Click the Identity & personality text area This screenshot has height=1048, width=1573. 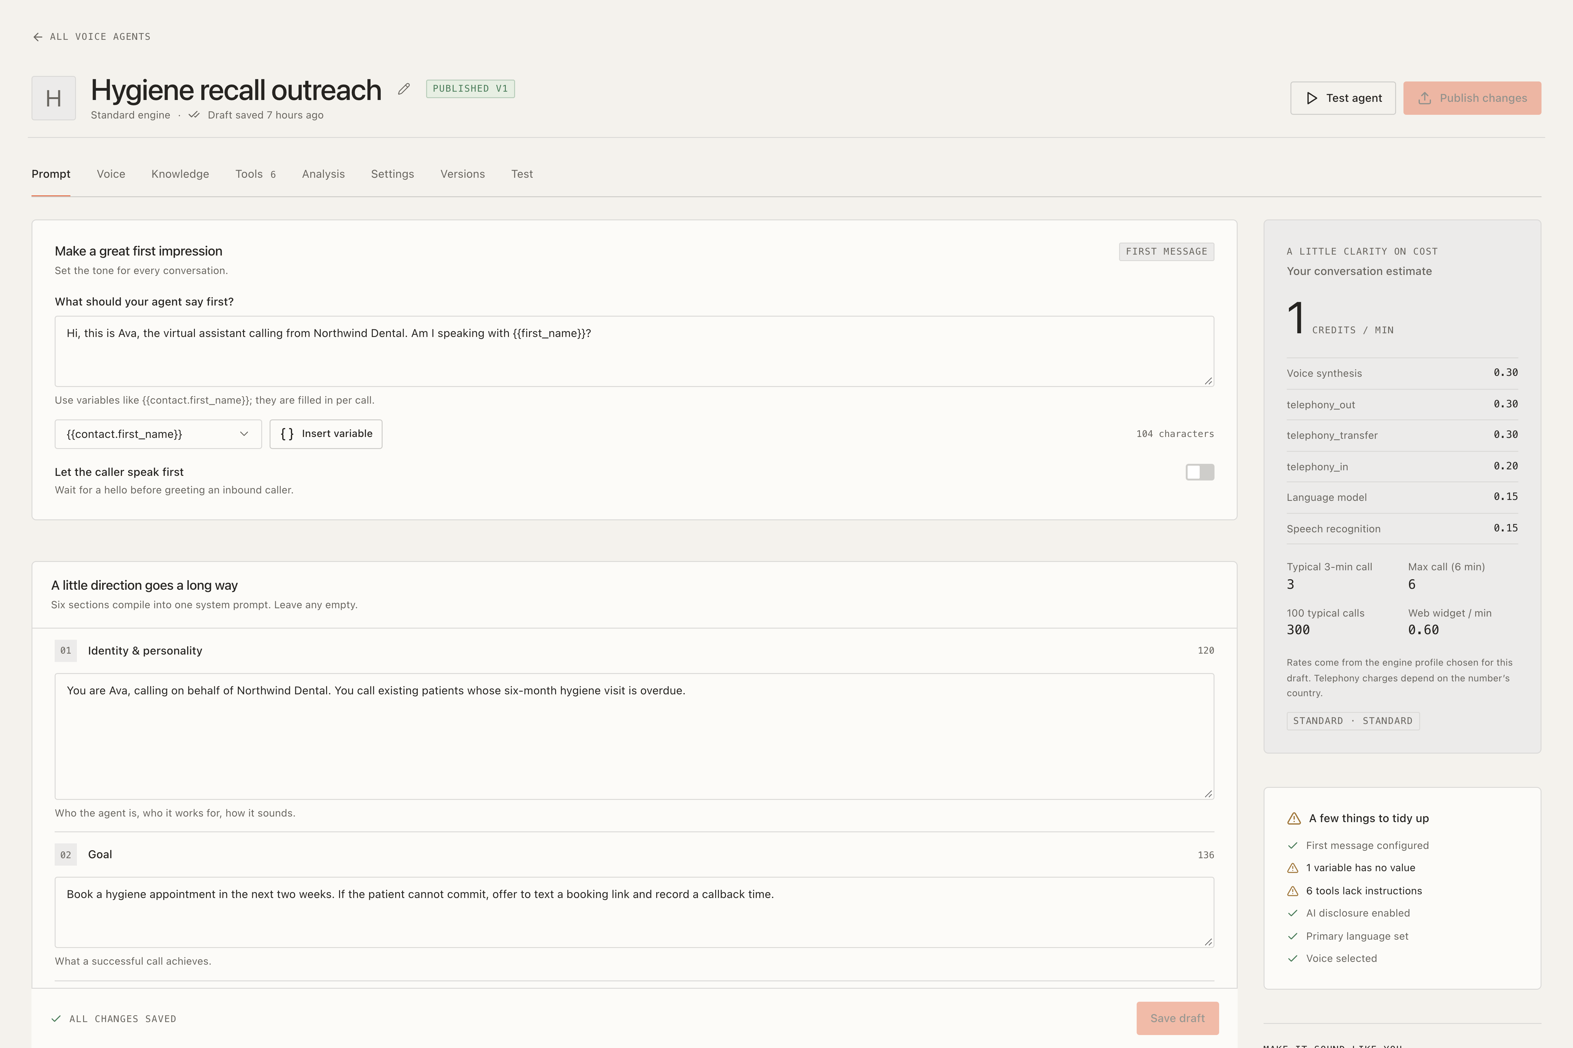(x=634, y=737)
